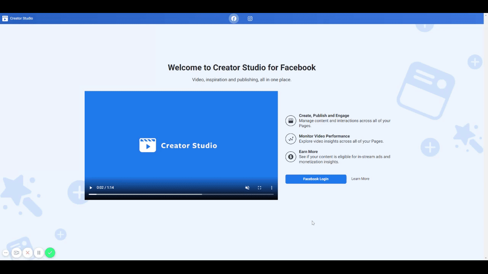
Task: Click the Create, Publish and Engage icon
Action: pos(291,121)
